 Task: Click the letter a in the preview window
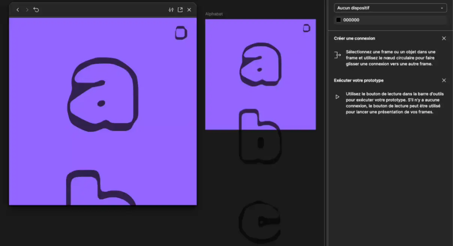[103, 94]
